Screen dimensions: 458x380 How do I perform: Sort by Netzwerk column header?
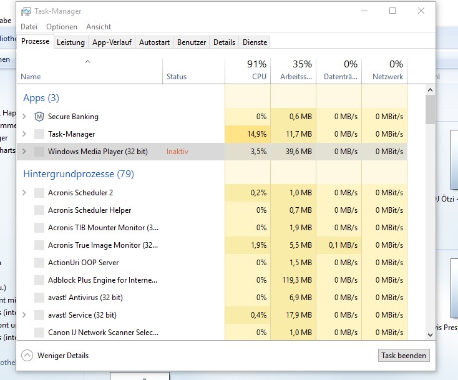[384, 71]
